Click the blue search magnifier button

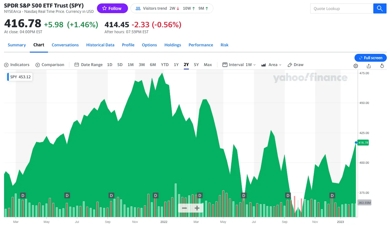[x=380, y=8]
